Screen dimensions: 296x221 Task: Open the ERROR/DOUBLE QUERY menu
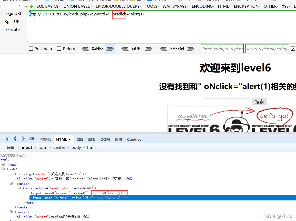(x=118, y=6)
